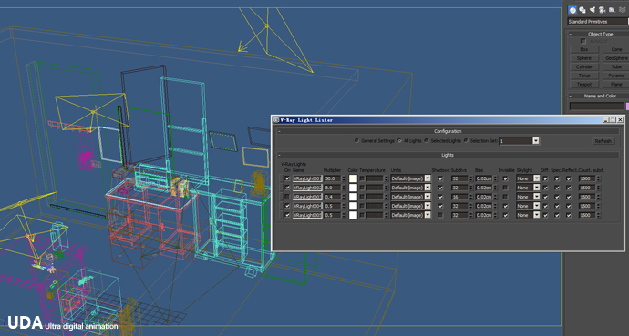Click the V-Ray Light Lister title icon
This screenshot has width=629, height=336.
click(276, 120)
